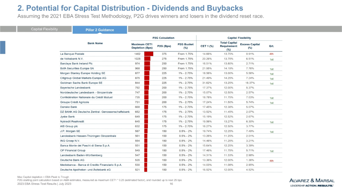Select Citigroup Global Markets Europe AG
The image size is (342, 192).
(83, 78)
